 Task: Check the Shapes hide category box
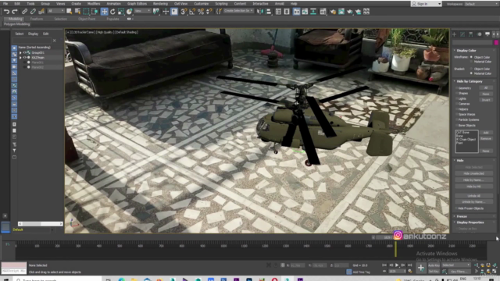456,94
